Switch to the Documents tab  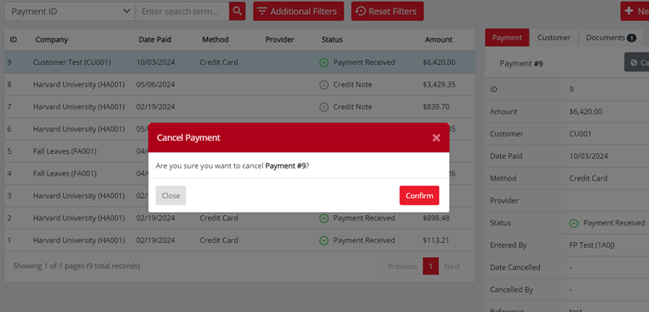[x=611, y=37]
